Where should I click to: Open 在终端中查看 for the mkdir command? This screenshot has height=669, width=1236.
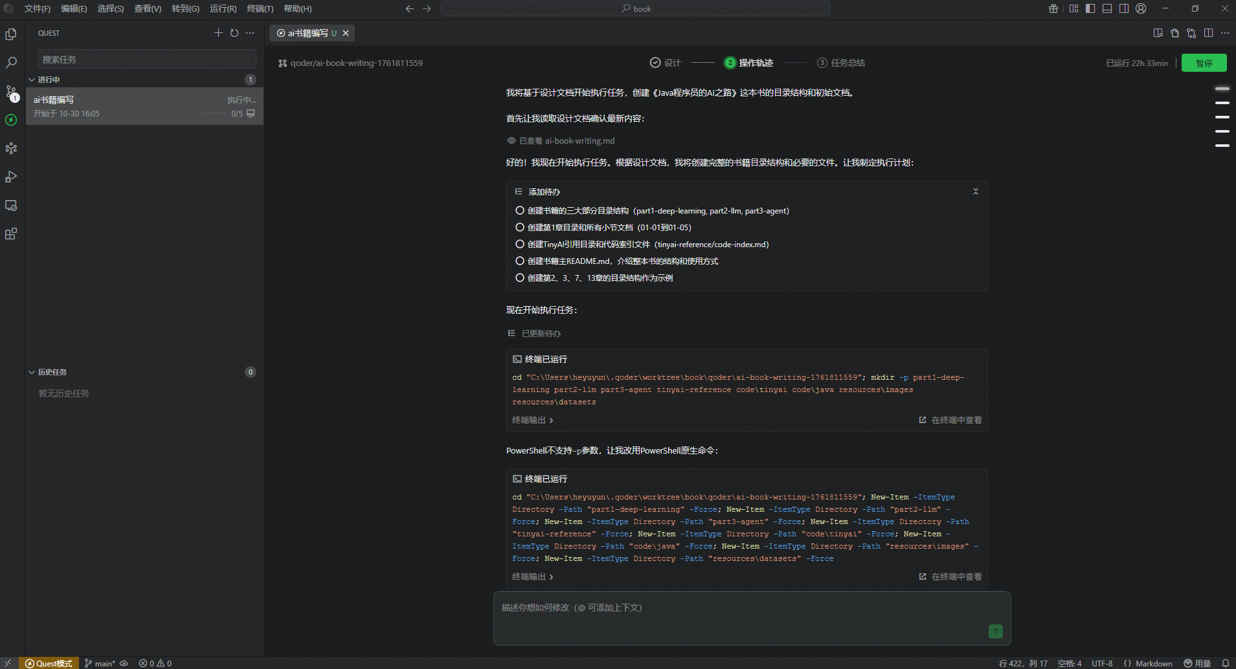950,421
